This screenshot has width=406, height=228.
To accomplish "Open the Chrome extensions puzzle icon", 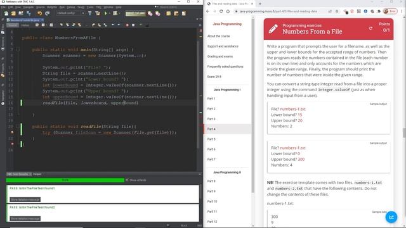I will pyautogui.click(x=379, y=11).
